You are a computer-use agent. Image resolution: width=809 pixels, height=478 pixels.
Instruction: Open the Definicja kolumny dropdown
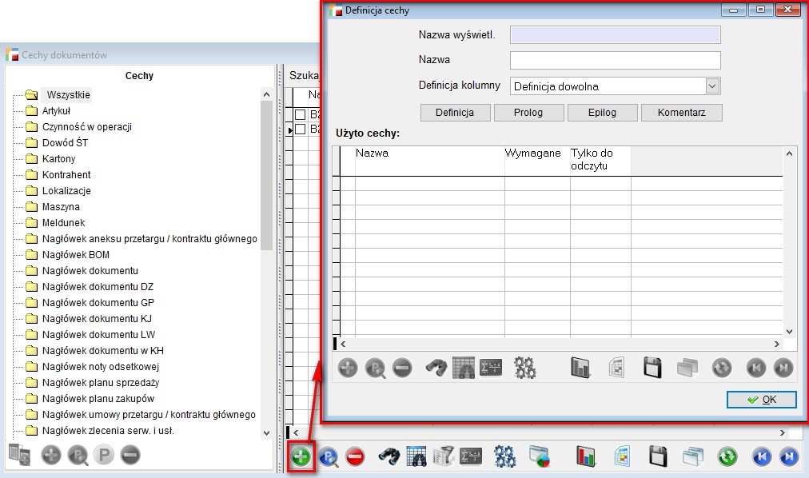pos(712,86)
